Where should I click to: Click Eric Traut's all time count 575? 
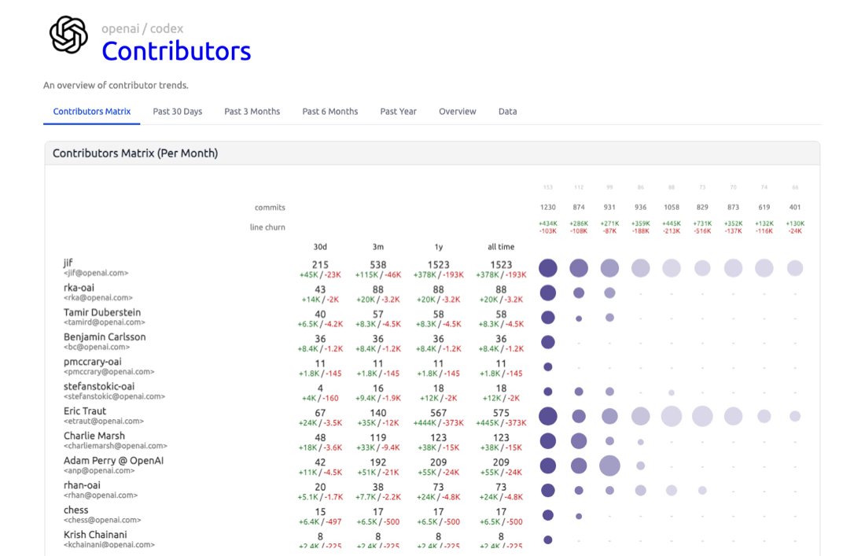tap(501, 413)
